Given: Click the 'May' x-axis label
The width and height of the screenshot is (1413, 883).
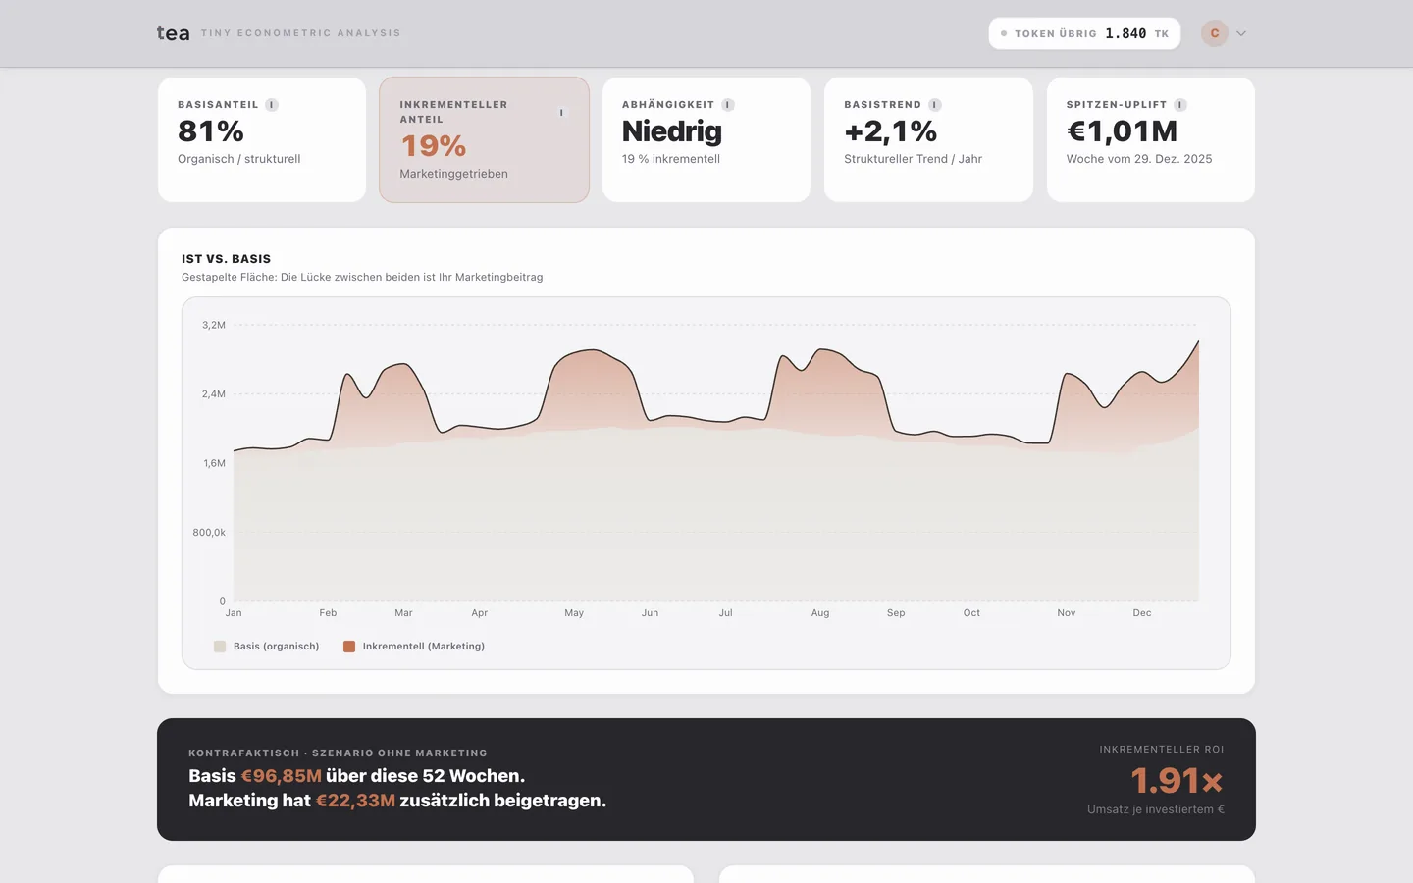Looking at the screenshot, I should click(x=574, y=613).
